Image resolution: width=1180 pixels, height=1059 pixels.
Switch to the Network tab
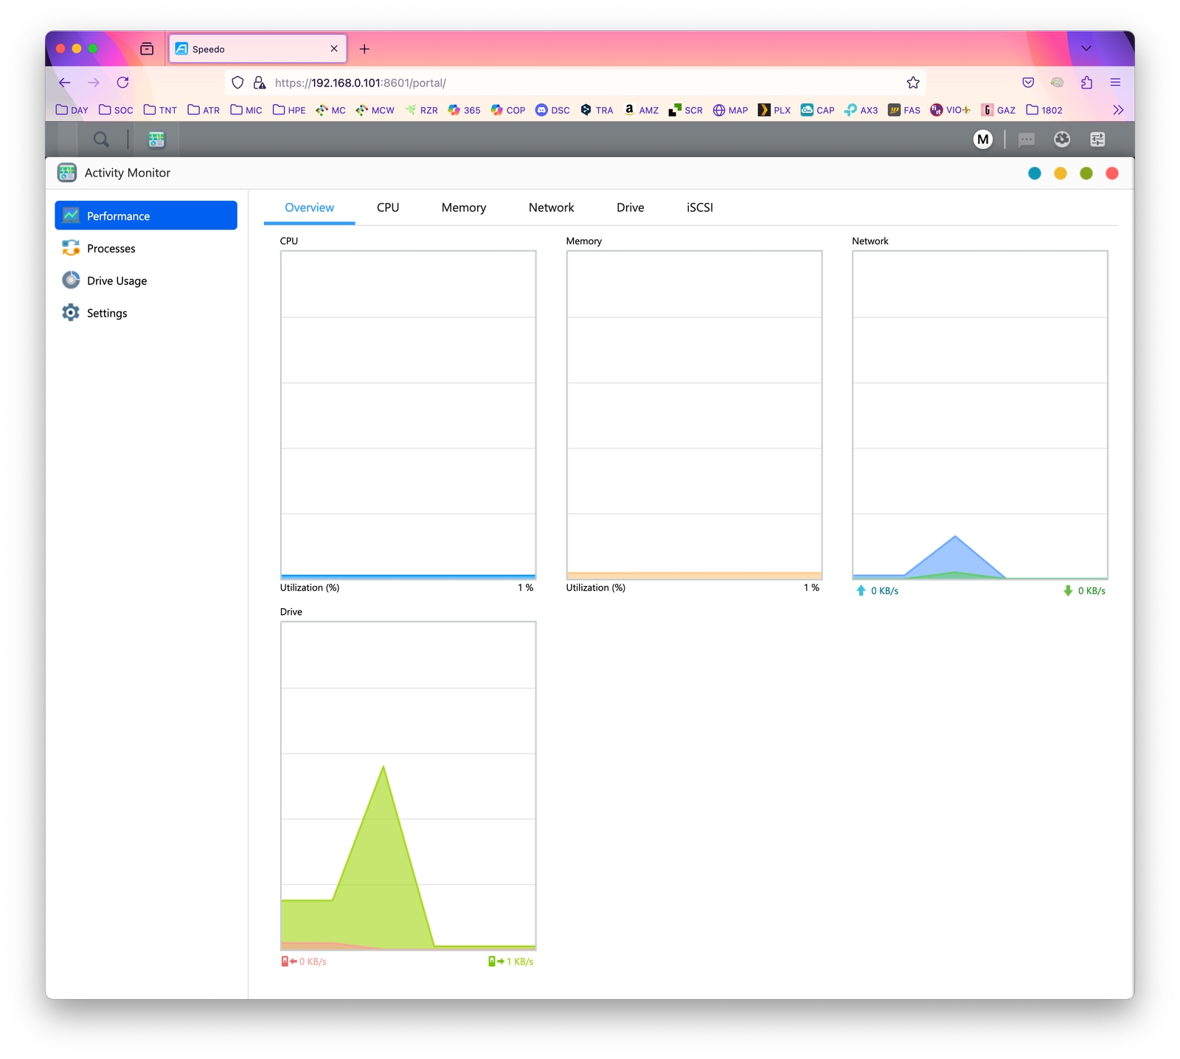pyautogui.click(x=551, y=207)
